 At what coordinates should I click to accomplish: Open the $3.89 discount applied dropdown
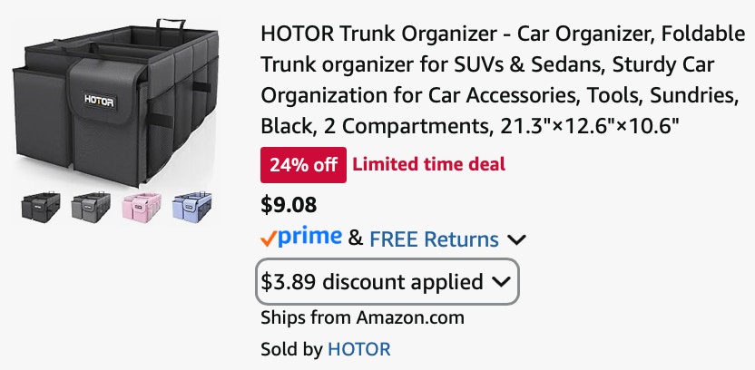(387, 282)
